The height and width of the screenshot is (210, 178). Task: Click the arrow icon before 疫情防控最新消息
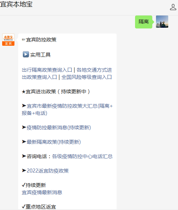tap(24, 127)
